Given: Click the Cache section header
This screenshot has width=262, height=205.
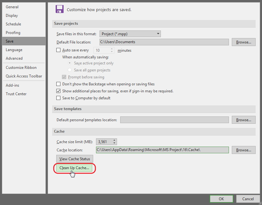Looking at the screenshot, I should [154, 131].
